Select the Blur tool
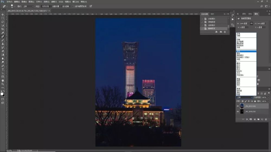271x152 pixels. pos(3,58)
